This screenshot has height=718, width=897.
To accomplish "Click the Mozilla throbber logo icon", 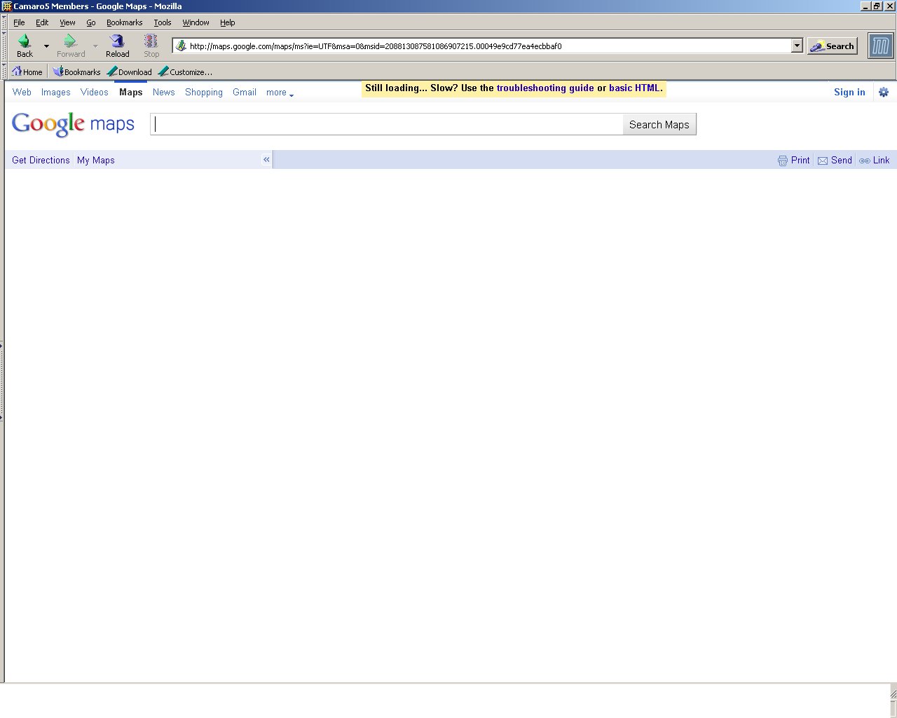I will click(x=880, y=46).
